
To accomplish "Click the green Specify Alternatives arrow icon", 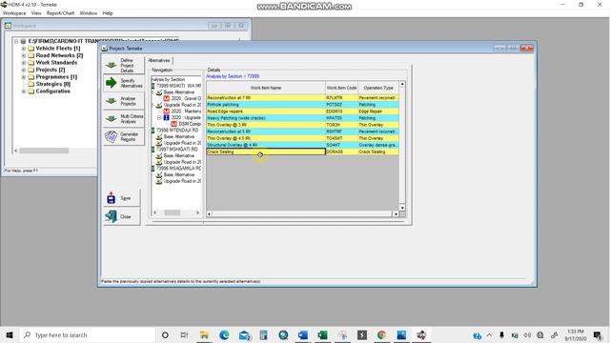I will (x=112, y=83).
